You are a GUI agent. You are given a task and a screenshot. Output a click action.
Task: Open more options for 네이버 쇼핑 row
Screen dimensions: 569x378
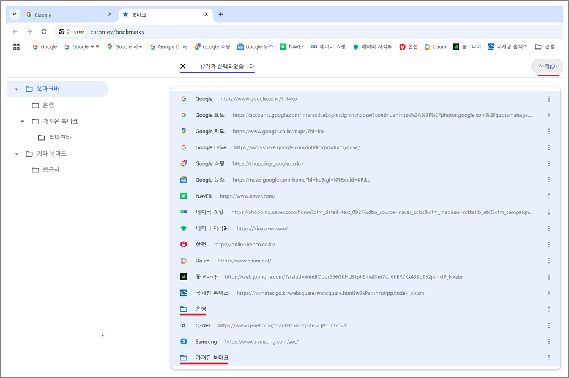click(549, 212)
